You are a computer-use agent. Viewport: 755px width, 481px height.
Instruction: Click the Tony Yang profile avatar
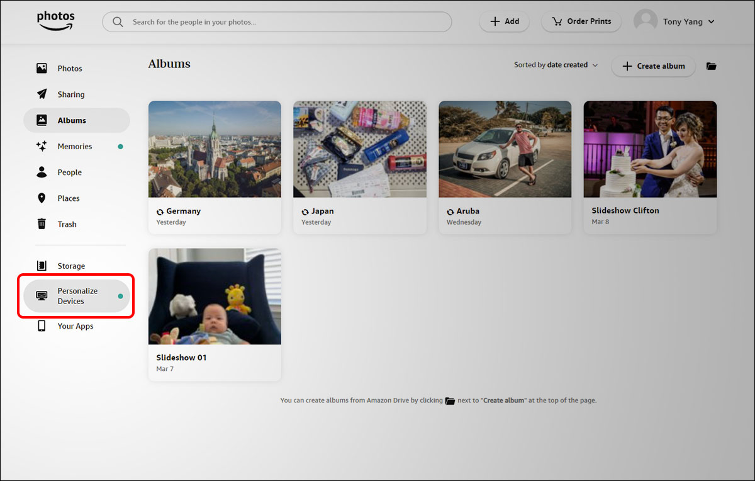pos(646,21)
